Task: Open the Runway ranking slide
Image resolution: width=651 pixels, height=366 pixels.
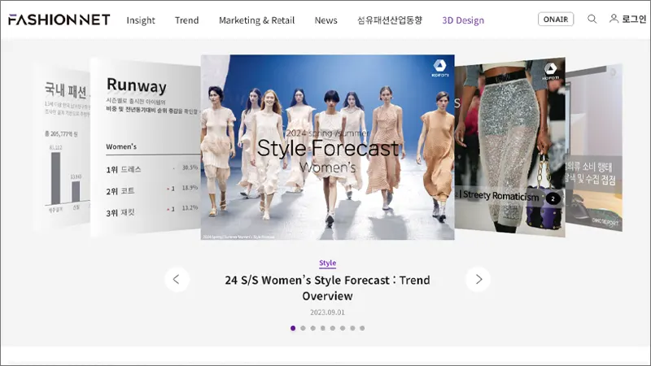Action: pos(146,148)
